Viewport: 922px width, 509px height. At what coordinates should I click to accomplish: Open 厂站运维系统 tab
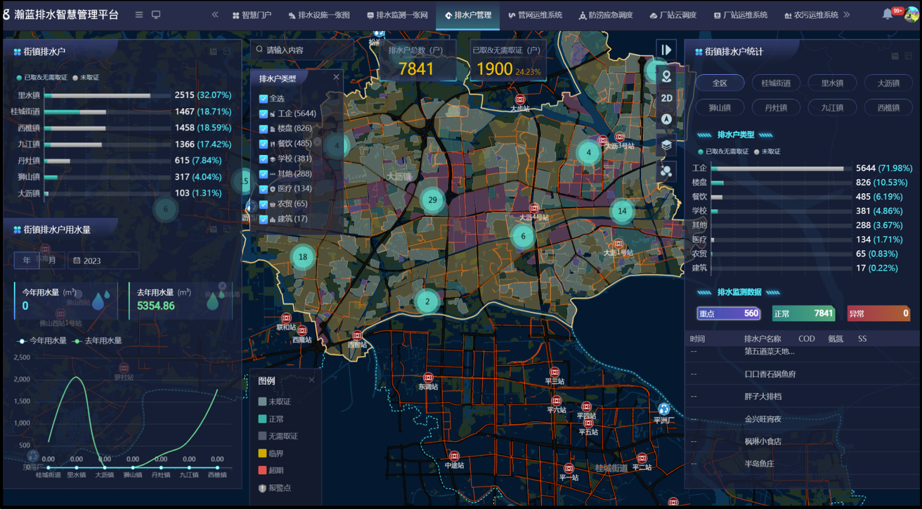741,16
